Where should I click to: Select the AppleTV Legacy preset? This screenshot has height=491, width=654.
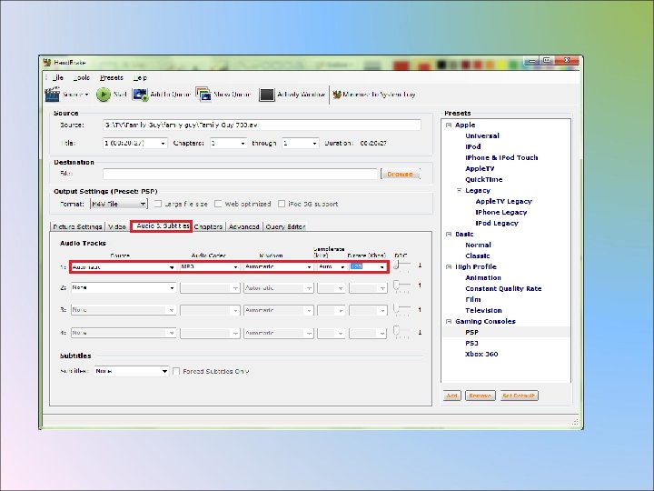(503, 201)
